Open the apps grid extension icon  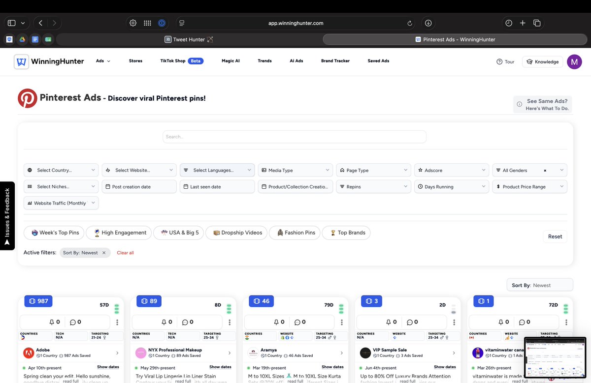click(x=147, y=23)
